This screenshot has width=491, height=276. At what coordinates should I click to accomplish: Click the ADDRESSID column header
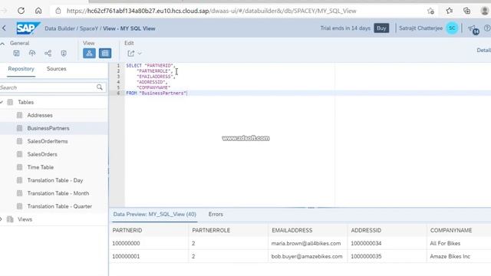pos(366,230)
